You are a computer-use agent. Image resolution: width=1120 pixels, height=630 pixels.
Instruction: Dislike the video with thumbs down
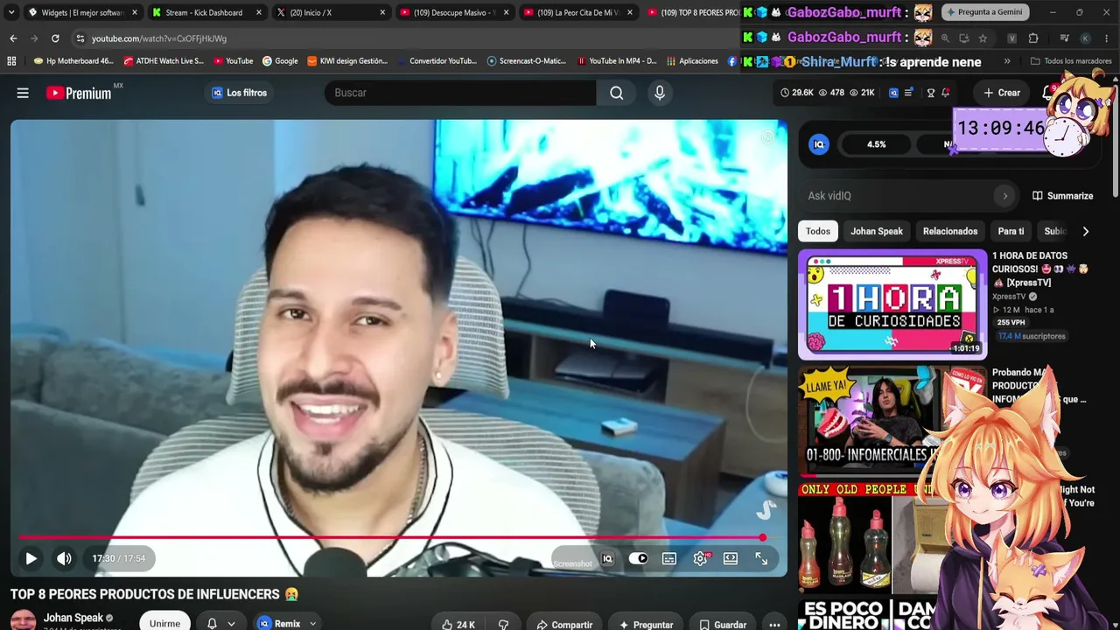(503, 624)
